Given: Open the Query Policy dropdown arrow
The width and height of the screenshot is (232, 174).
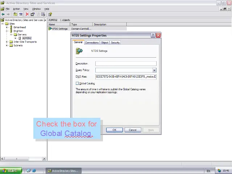Looking at the screenshot, I should click(x=154, y=70).
